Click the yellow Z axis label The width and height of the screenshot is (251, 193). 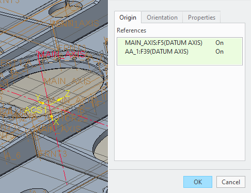(67, 93)
